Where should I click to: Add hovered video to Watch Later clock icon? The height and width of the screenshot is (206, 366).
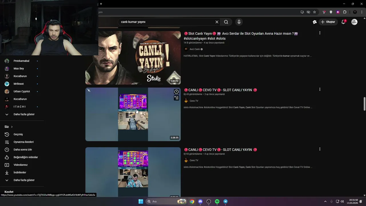coord(176,92)
